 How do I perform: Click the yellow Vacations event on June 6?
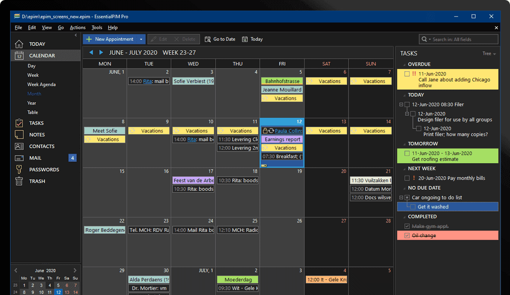[326, 81]
